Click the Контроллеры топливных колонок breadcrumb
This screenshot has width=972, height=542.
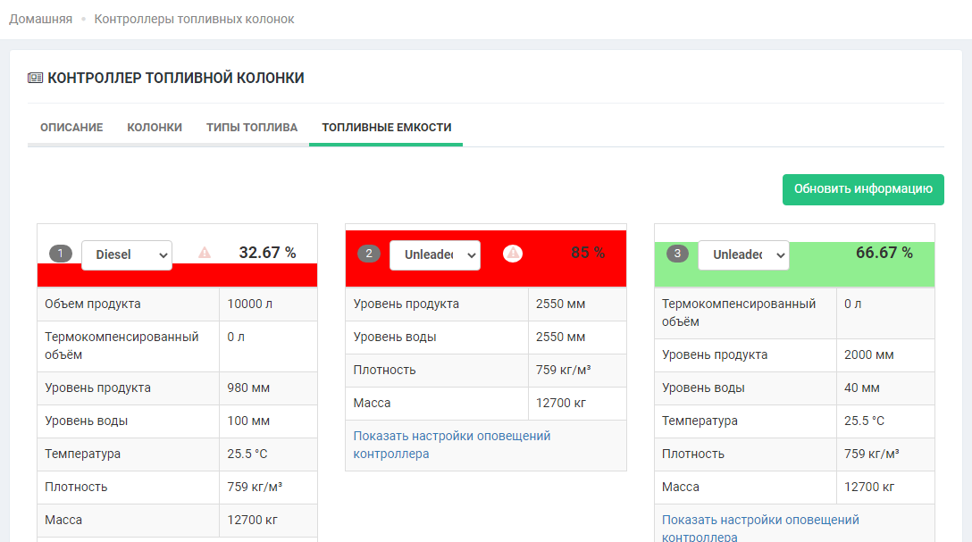pos(194,19)
